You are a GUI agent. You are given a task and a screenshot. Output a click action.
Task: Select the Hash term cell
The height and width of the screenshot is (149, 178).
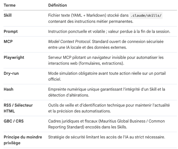pos(9,89)
